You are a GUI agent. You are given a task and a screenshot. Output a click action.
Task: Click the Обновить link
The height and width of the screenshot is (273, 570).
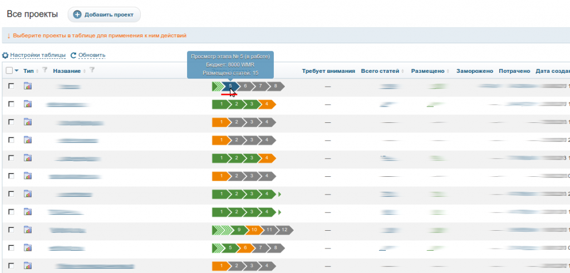coord(92,55)
